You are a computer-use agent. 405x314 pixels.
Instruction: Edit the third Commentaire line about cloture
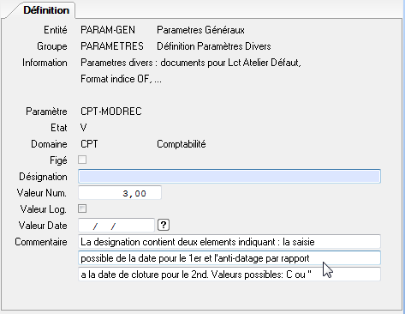229,275
